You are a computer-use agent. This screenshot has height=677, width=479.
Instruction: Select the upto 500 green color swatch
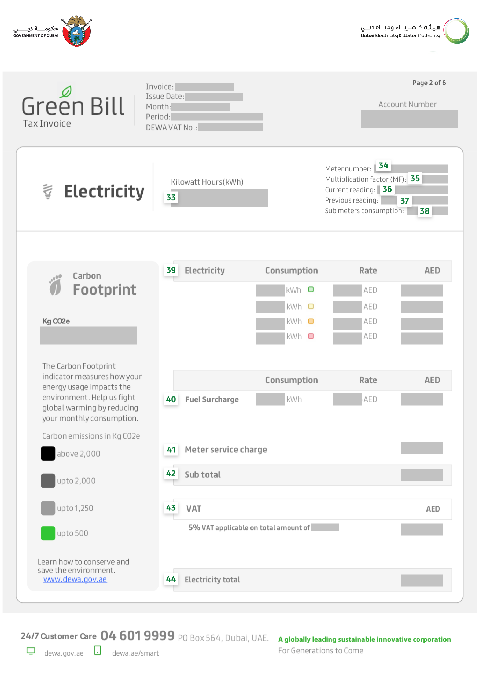[48, 533]
